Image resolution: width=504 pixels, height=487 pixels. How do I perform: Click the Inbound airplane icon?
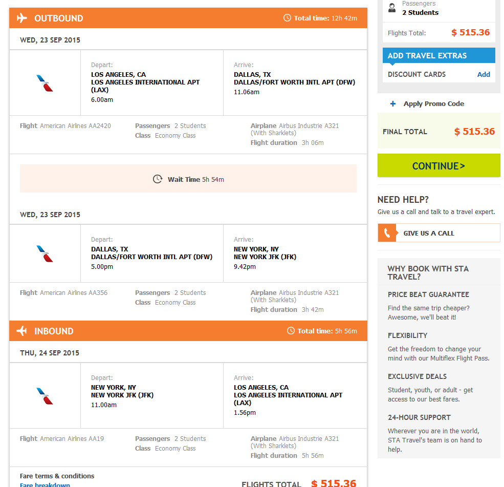22,331
